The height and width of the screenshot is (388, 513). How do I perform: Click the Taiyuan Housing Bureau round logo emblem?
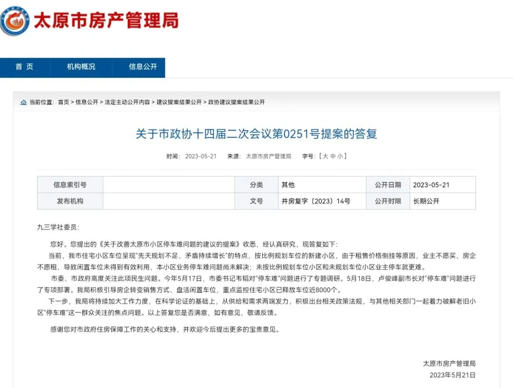[14, 20]
